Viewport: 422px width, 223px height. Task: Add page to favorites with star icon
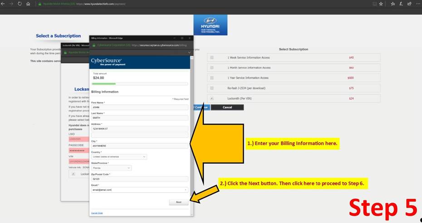click(381, 4)
